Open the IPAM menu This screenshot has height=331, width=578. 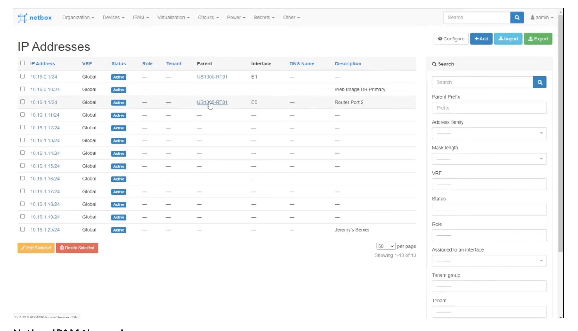140,18
